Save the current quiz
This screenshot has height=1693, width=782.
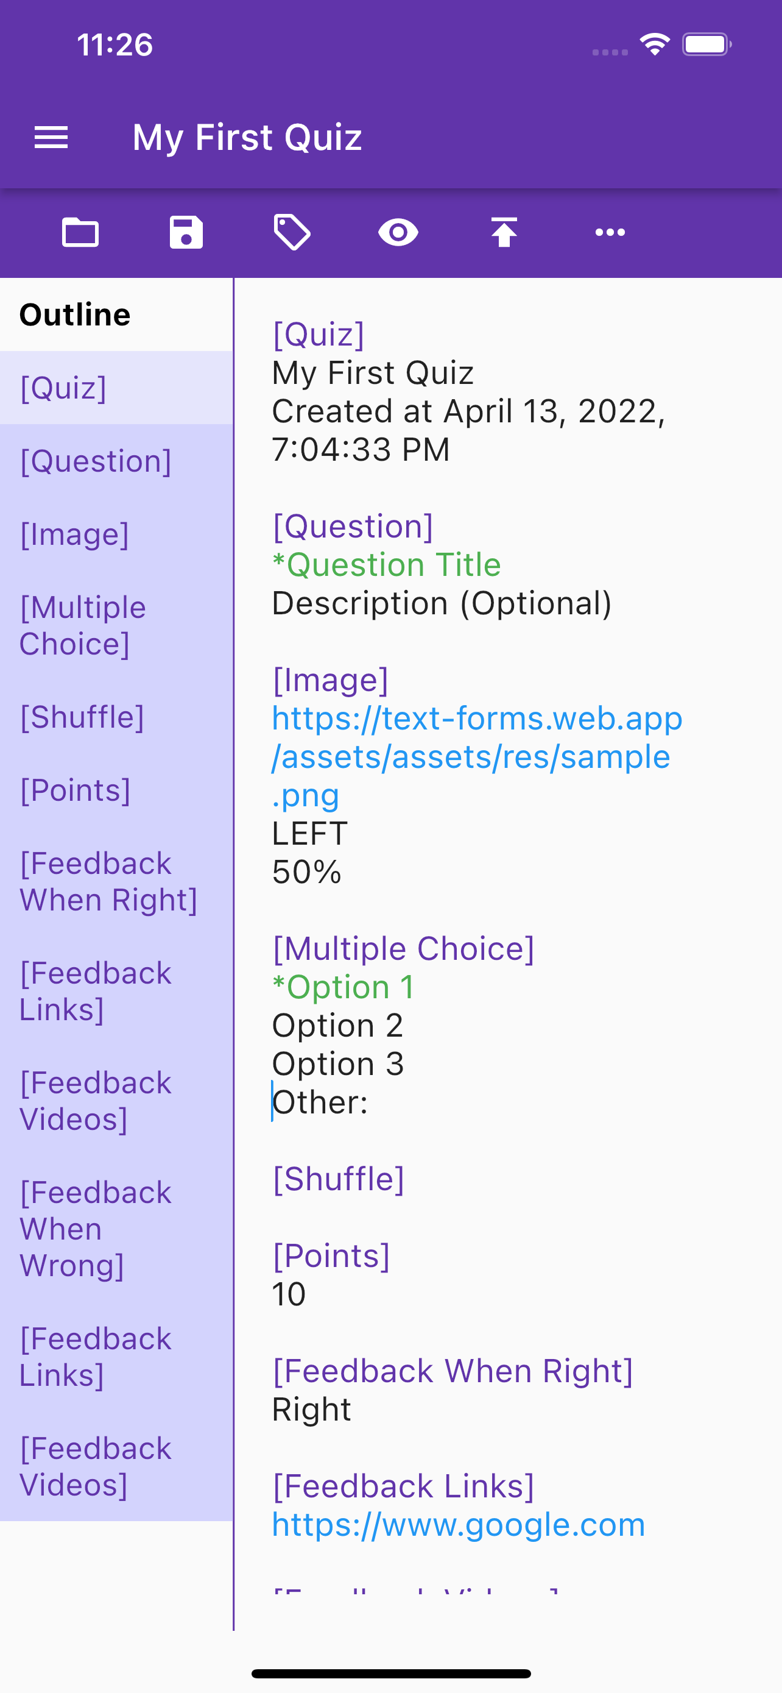pyautogui.click(x=186, y=232)
